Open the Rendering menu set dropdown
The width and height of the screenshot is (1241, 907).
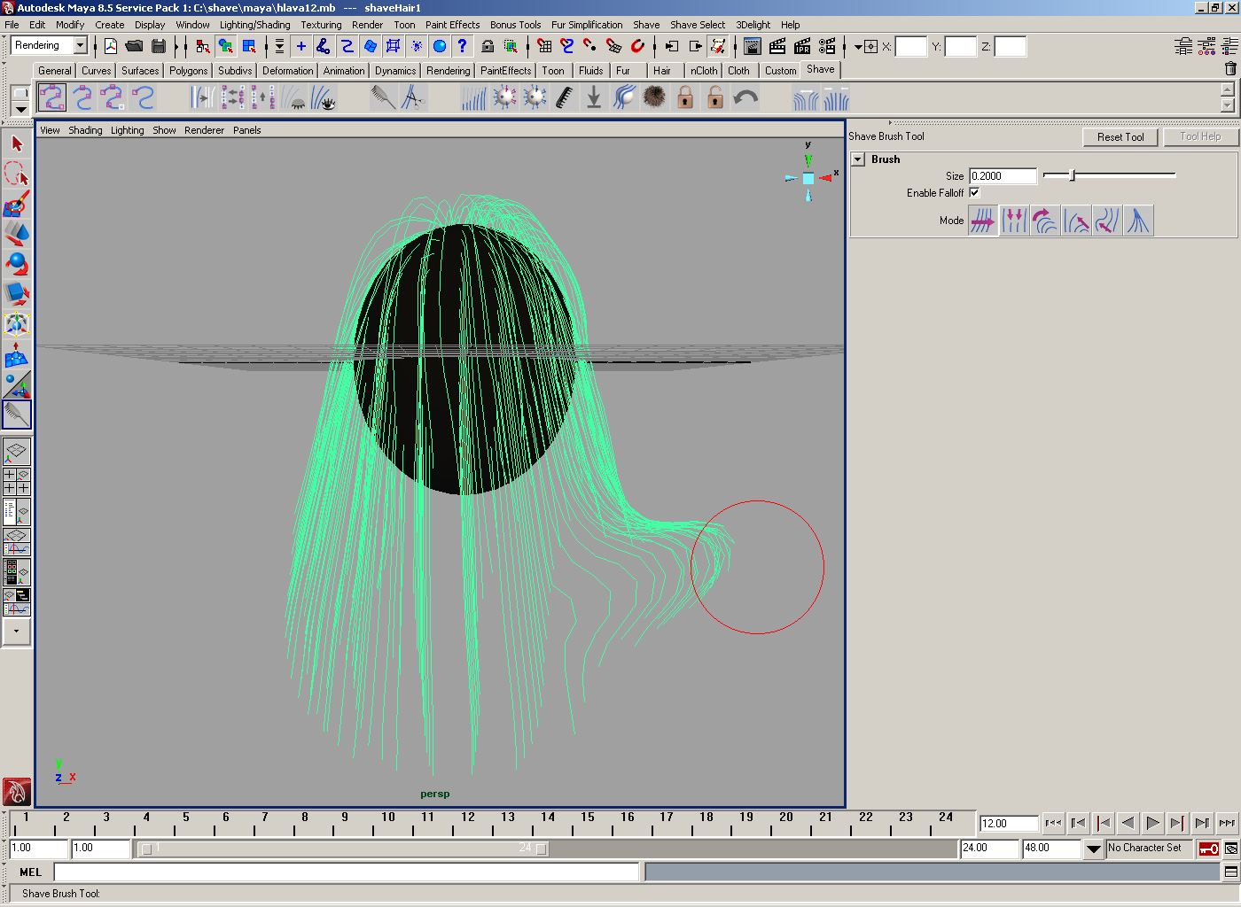(x=80, y=45)
